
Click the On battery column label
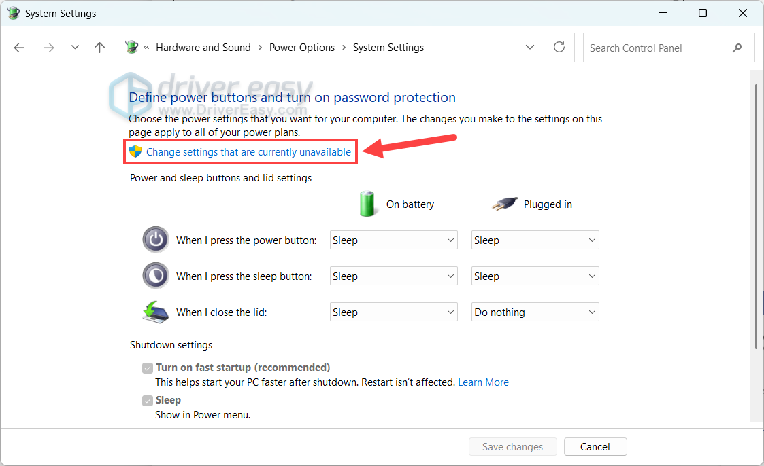410,204
